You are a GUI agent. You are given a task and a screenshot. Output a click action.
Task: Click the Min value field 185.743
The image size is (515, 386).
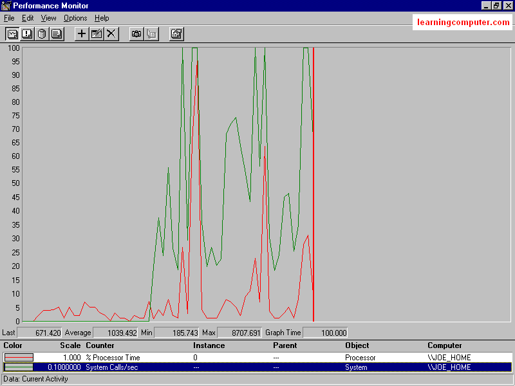point(176,333)
